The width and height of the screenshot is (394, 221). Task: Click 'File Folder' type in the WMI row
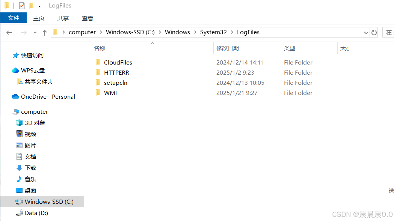coord(298,93)
